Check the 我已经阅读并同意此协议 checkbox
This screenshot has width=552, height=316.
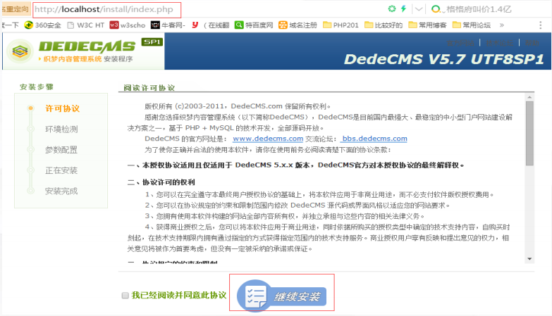[x=125, y=296]
